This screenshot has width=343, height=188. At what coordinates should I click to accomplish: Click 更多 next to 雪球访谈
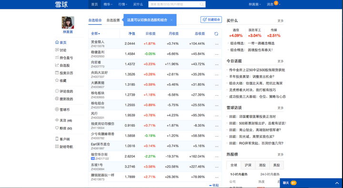pyautogui.click(x=281, y=108)
